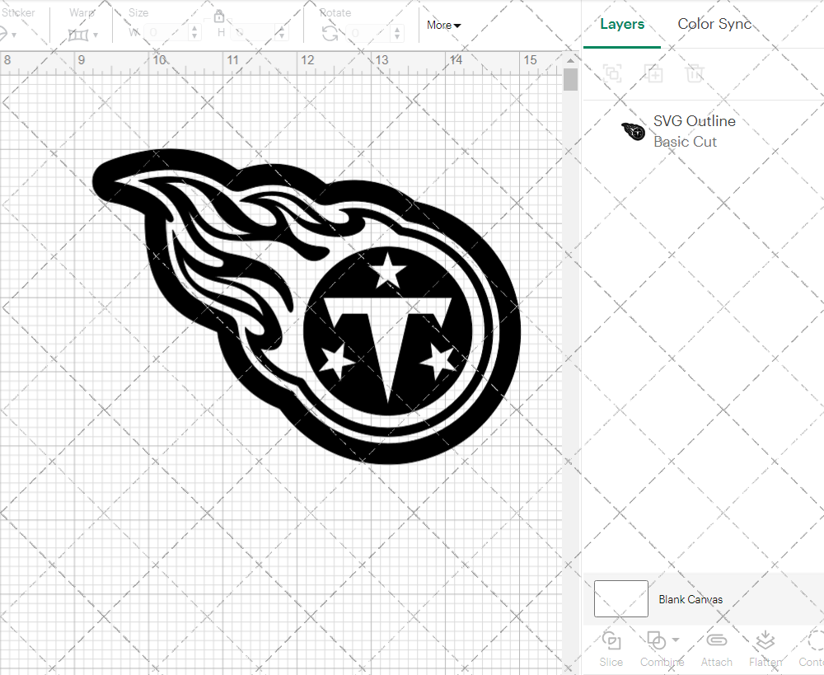
Task: Select the SVG Outline layer name
Action: pos(694,121)
